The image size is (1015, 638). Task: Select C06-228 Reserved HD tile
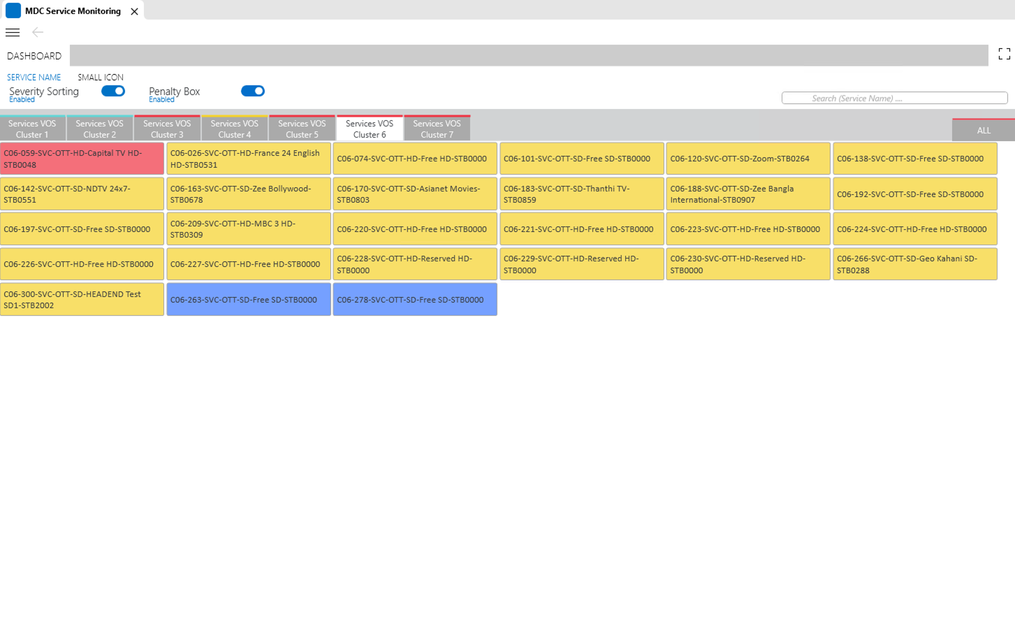click(x=415, y=264)
